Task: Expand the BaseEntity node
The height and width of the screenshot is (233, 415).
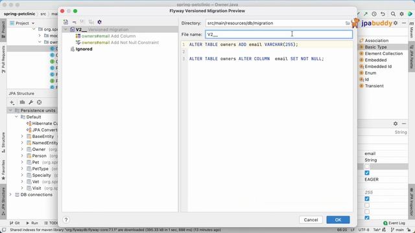Action: coord(22,137)
